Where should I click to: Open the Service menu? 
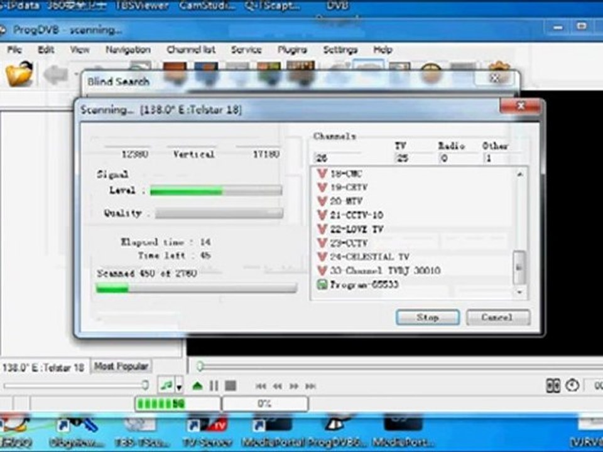(246, 50)
